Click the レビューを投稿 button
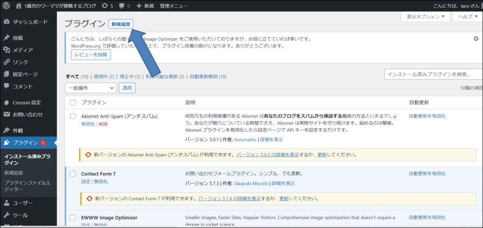483x228 pixels. 91,55
